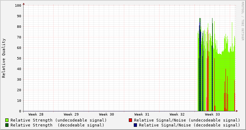Click the red undecodeable Signal/Noise swatch
Screen dimensions: 246x130
pos(130,120)
